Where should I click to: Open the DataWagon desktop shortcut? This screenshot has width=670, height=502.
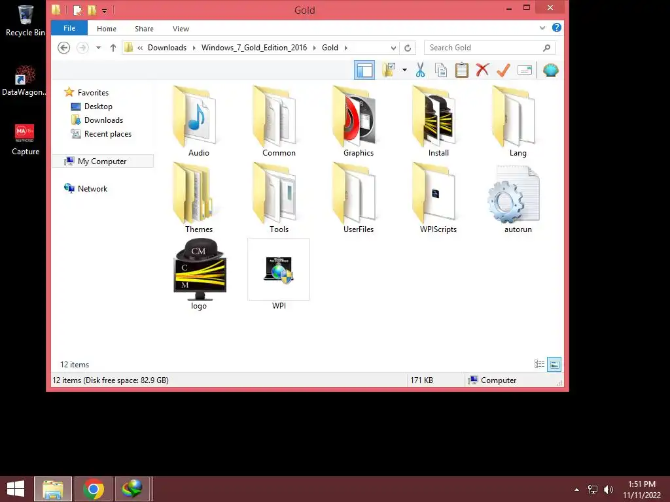coord(24,80)
